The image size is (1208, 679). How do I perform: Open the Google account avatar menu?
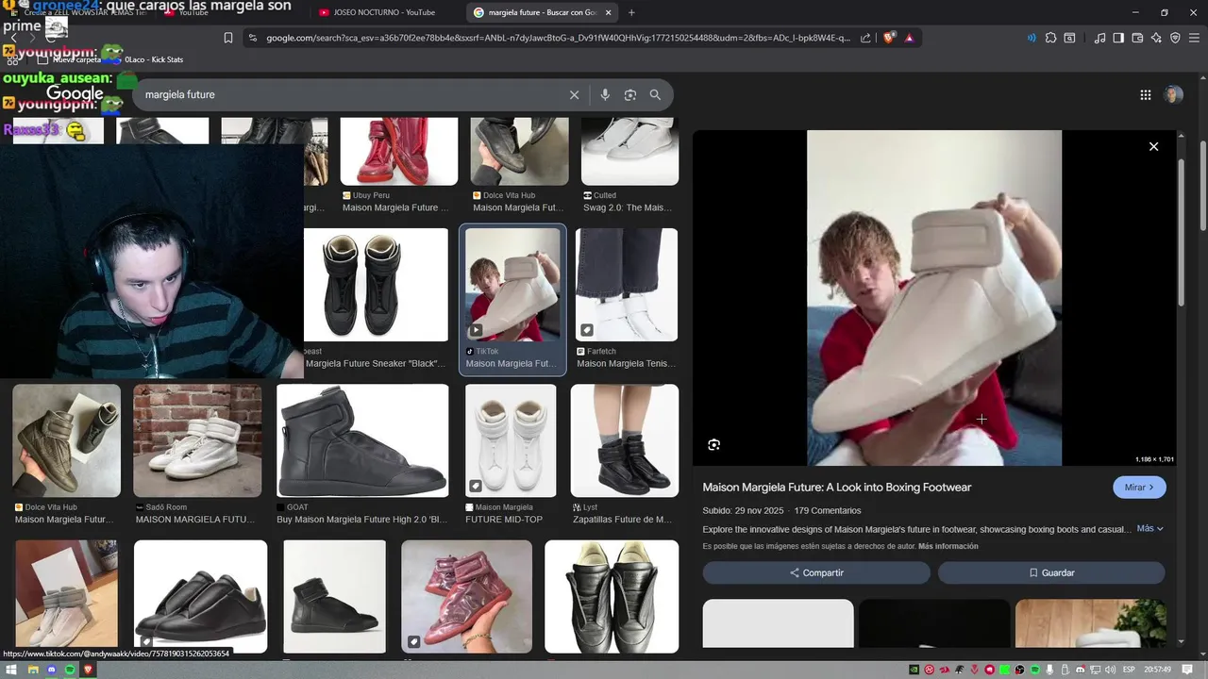[x=1173, y=94]
